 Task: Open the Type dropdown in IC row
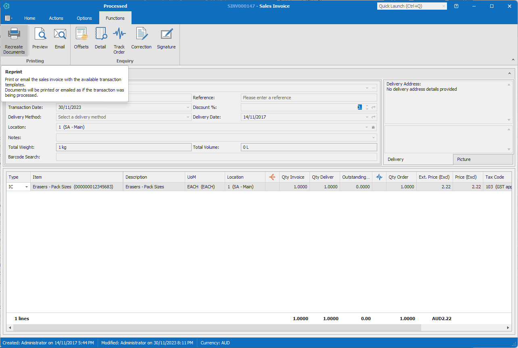tap(27, 187)
